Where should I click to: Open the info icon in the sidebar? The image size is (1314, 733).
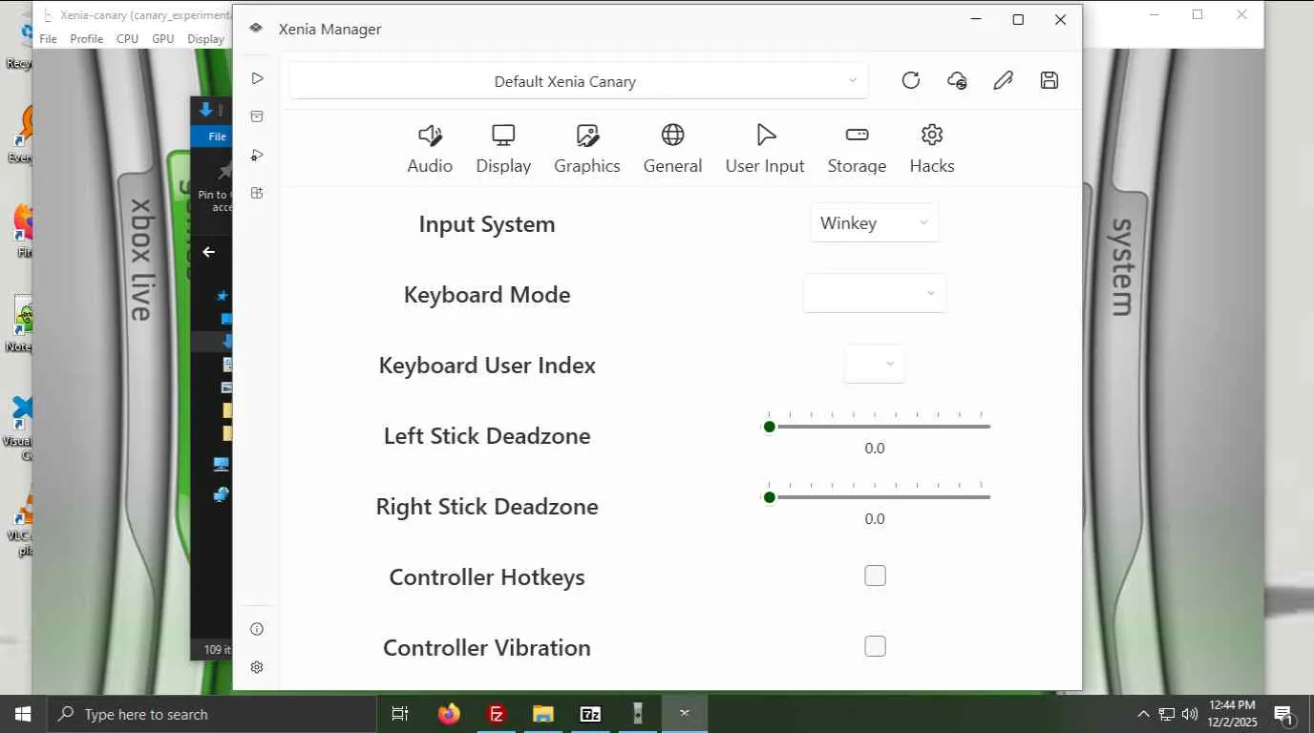tap(257, 629)
